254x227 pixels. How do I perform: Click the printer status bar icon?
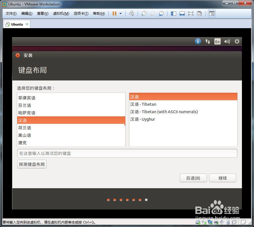point(216,222)
